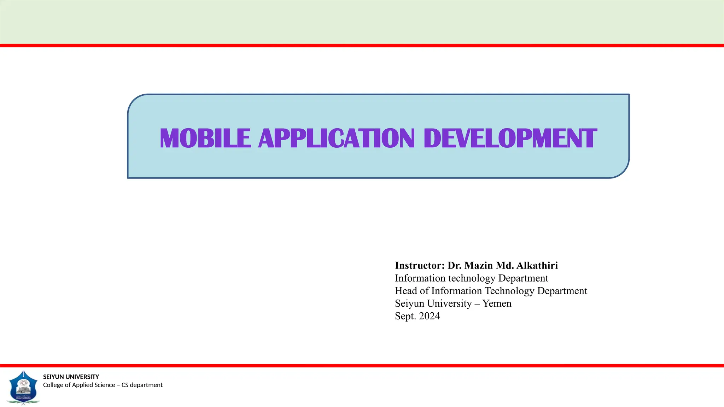Click the word MOBILE in the title
The image size is (724, 407).
pos(205,138)
